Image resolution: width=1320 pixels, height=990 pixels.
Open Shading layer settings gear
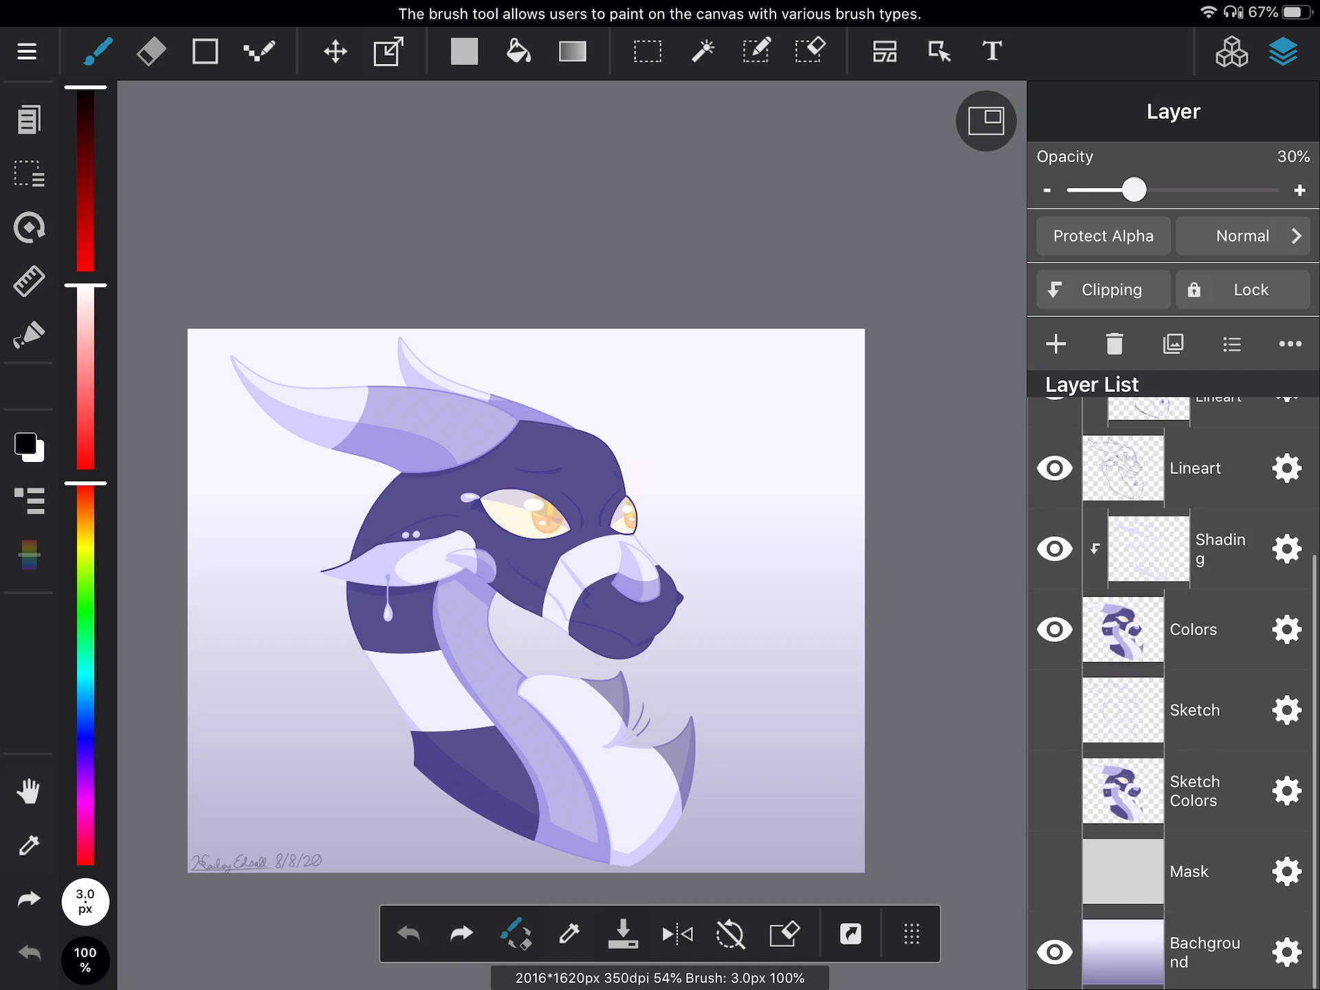(1286, 549)
